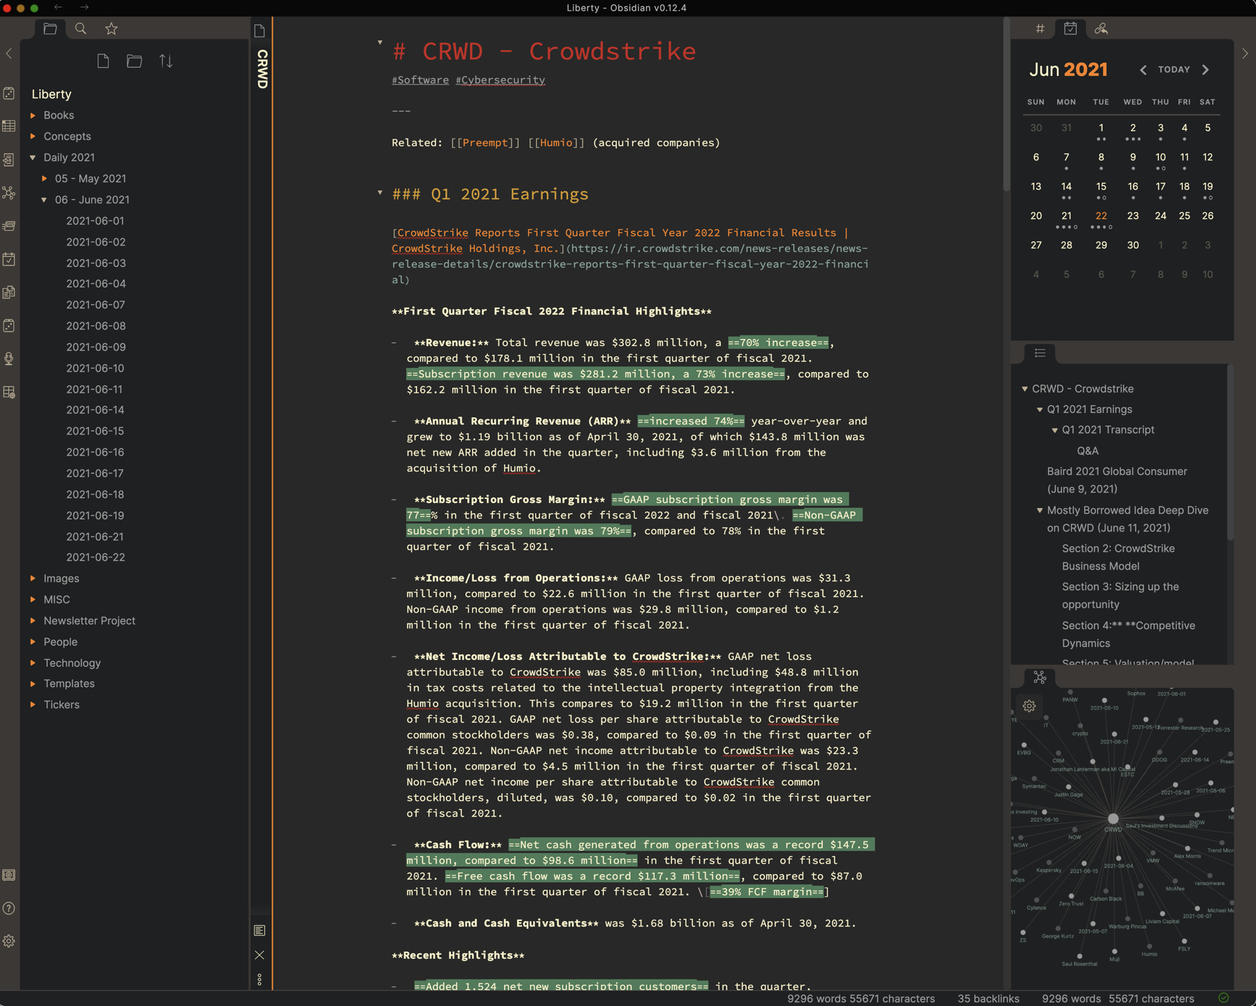
Task: Click the CRWD node in graph
Action: coord(1113,819)
